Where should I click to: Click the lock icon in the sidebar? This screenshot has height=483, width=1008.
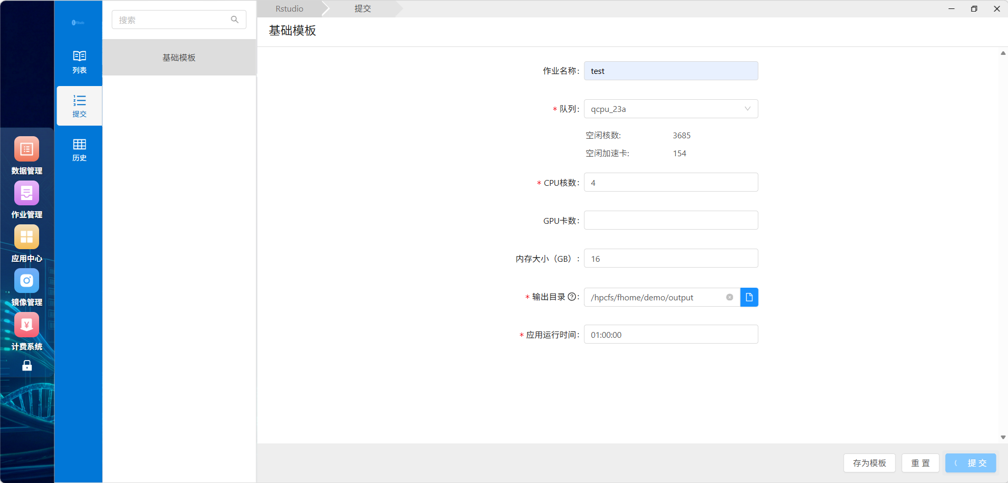coord(27,365)
